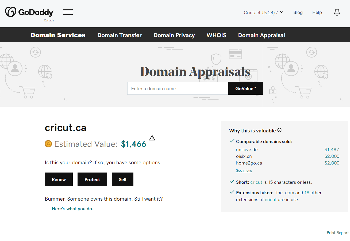
Task: Click the checkmark beside Short
Action: [x=232, y=182]
